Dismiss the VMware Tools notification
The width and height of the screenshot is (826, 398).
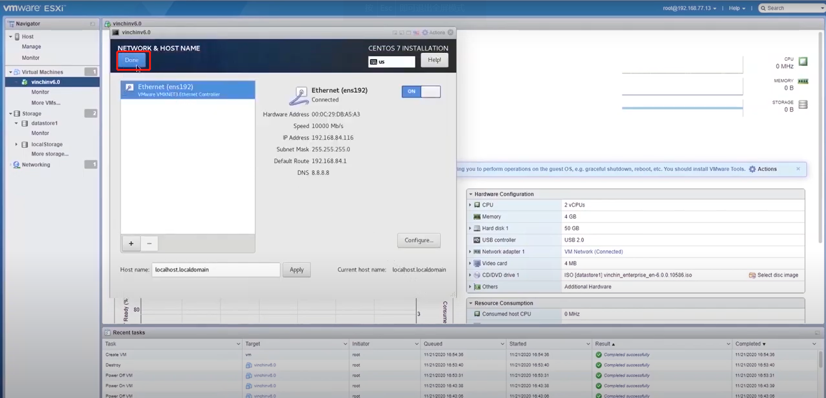coord(798,169)
